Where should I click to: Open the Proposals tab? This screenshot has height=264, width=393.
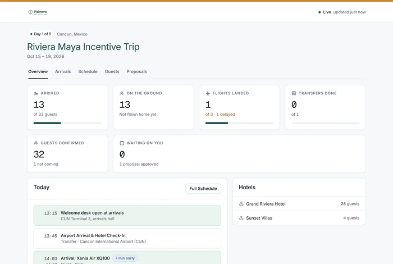pyautogui.click(x=136, y=71)
